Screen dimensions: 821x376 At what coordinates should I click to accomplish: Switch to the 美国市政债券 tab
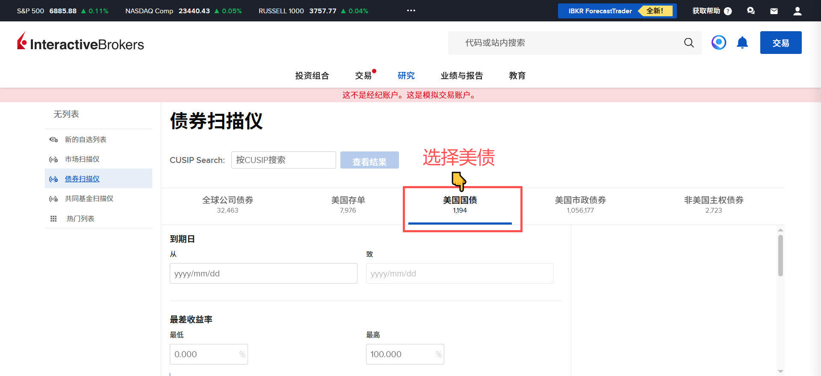[x=580, y=204]
